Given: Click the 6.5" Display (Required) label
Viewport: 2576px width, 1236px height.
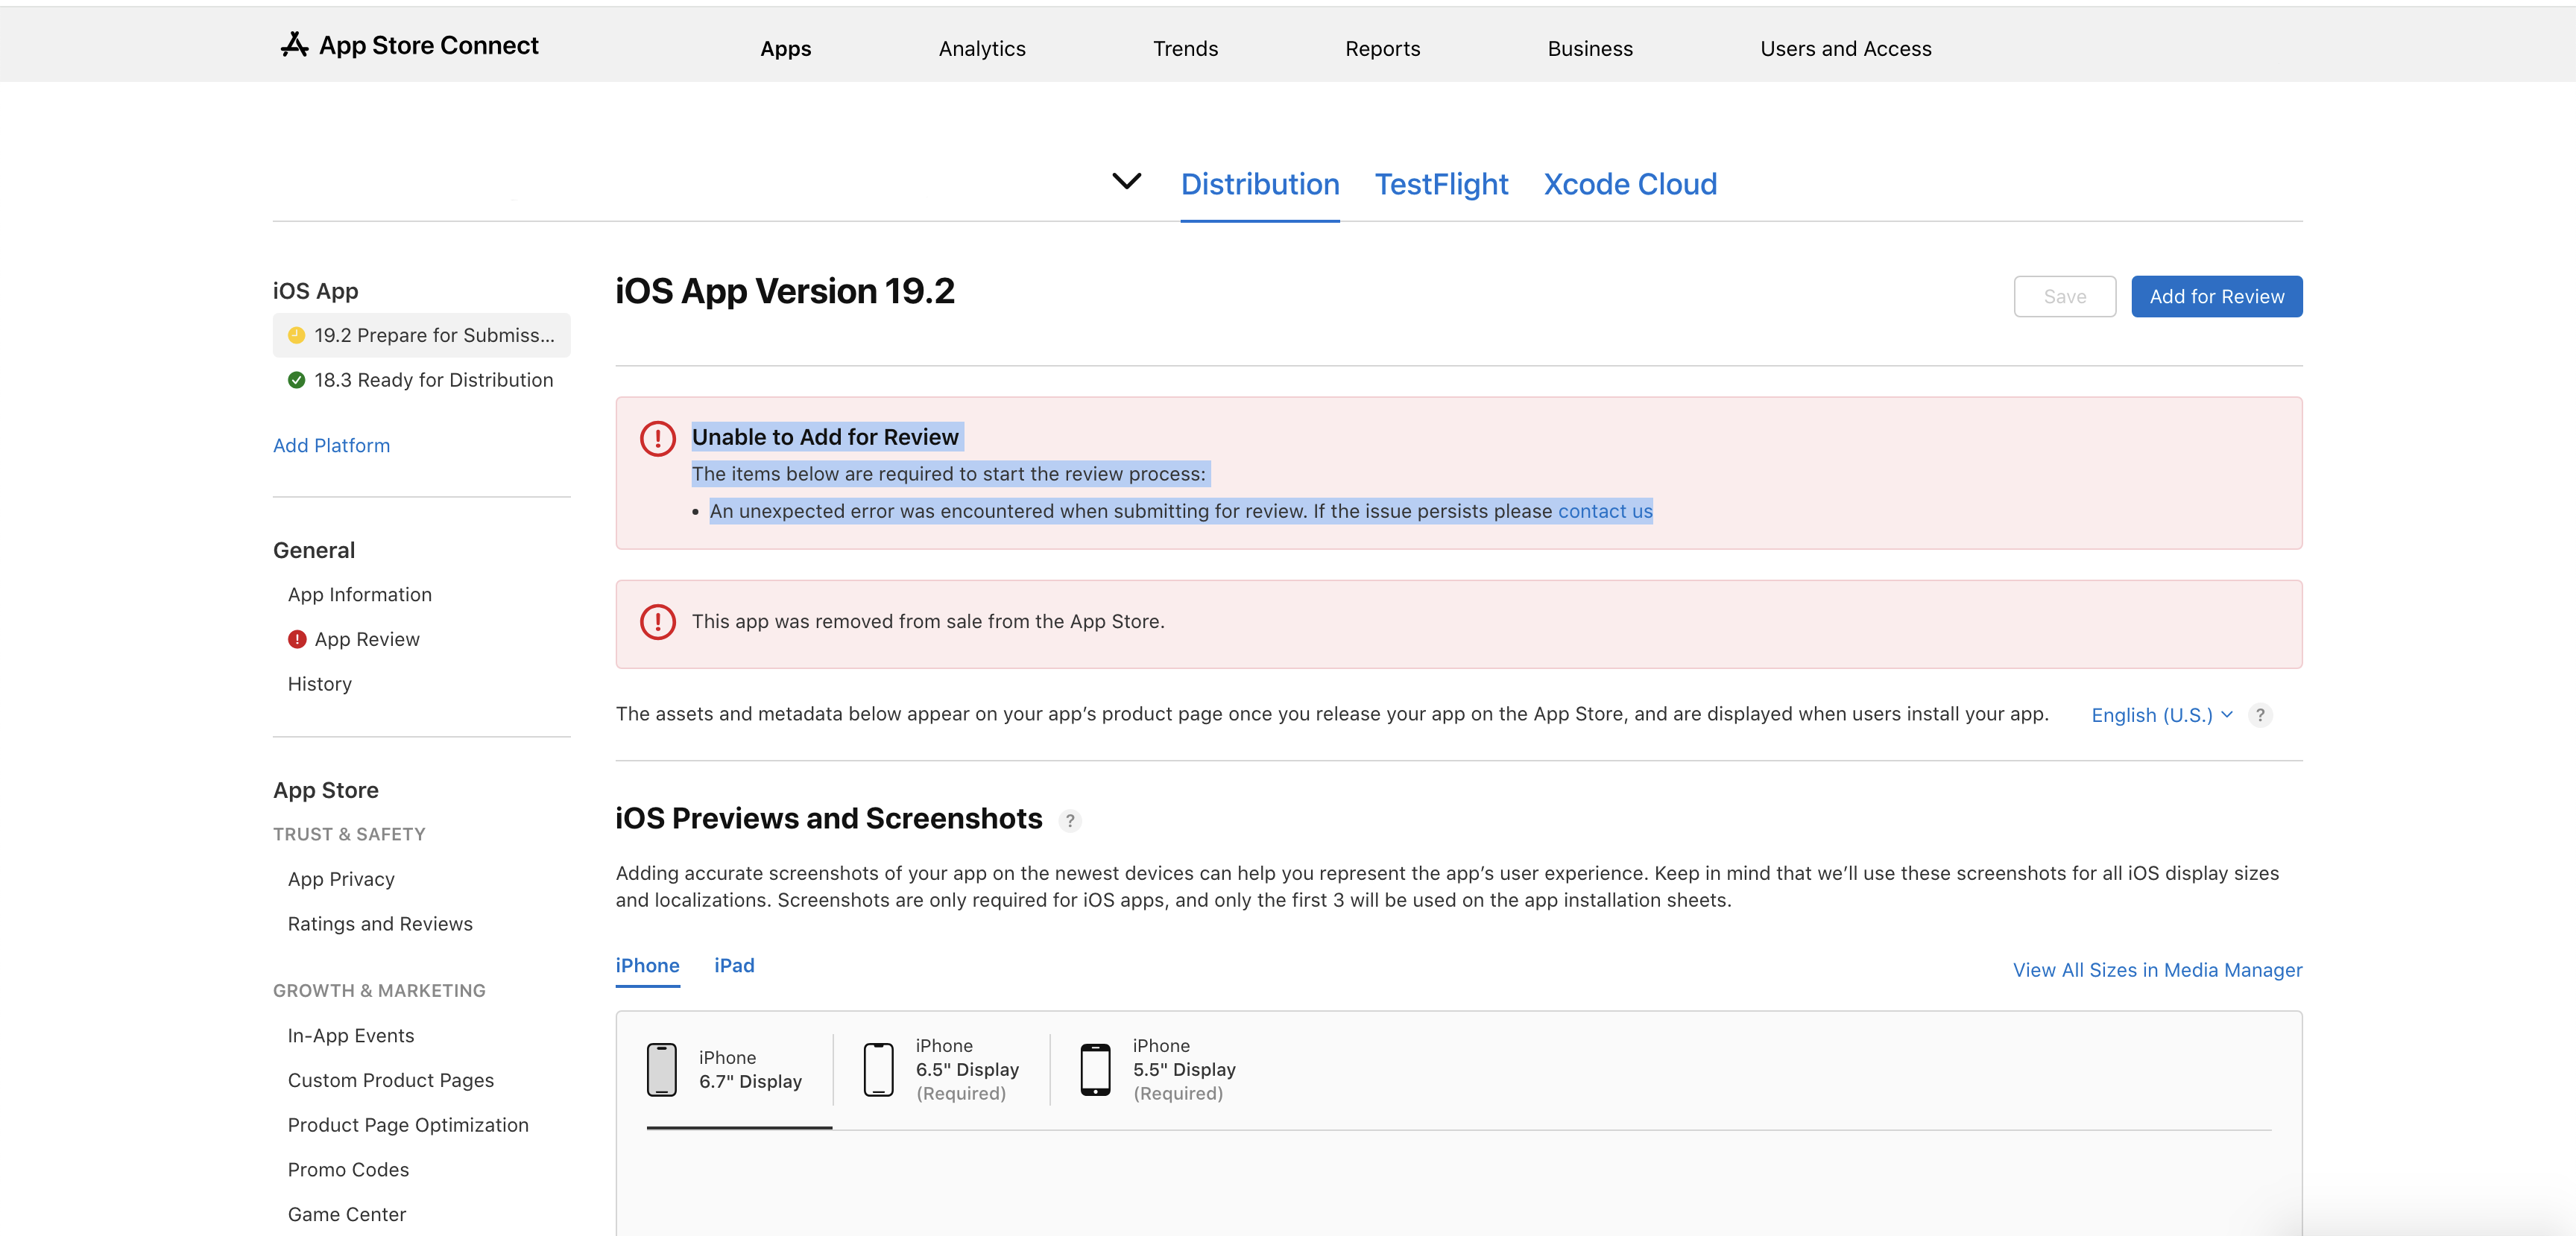Looking at the screenshot, I should click(967, 1081).
